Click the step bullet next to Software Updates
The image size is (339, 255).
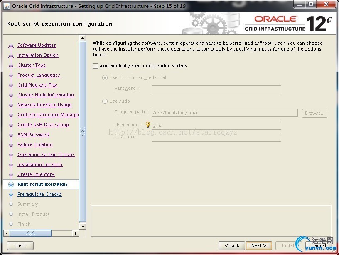point(11,46)
